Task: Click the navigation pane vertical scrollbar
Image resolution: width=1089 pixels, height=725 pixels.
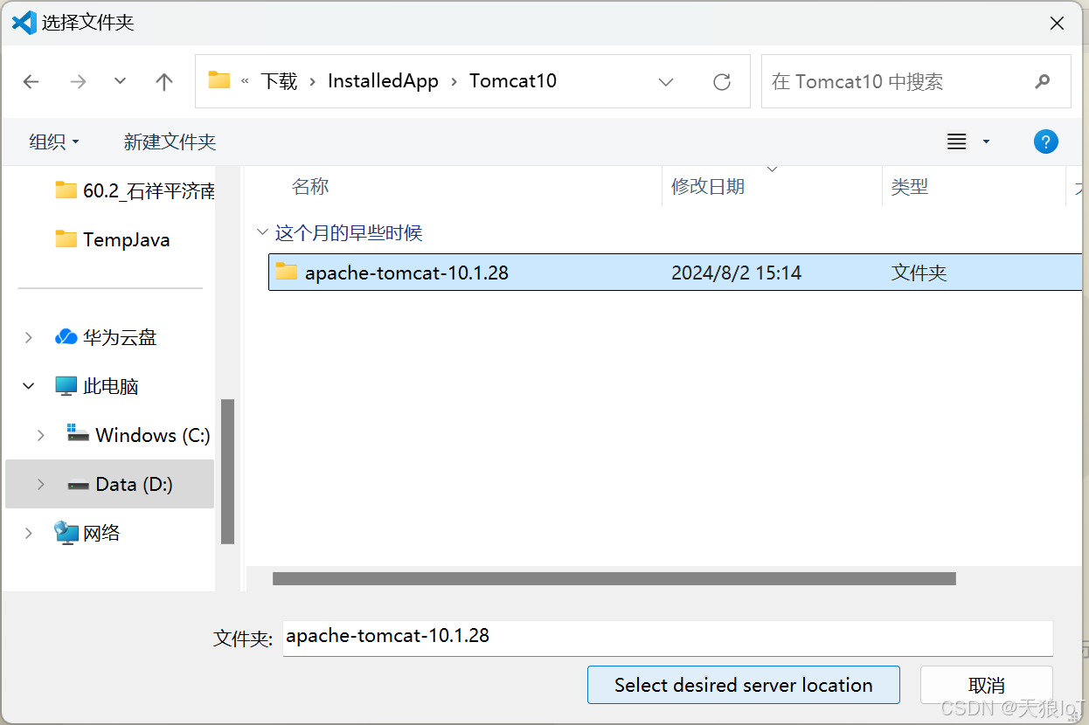Action: pyautogui.click(x=227, y=472)
